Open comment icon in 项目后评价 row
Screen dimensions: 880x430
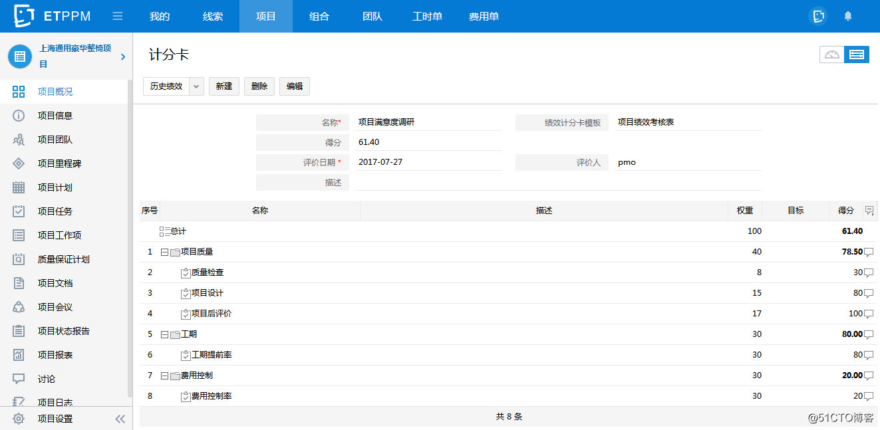[868, 314]
